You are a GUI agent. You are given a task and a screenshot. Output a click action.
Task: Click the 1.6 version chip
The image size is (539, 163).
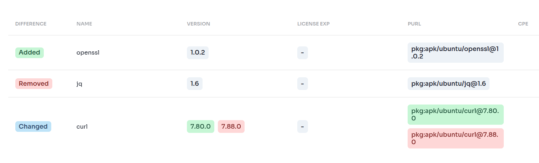(194, 84)
